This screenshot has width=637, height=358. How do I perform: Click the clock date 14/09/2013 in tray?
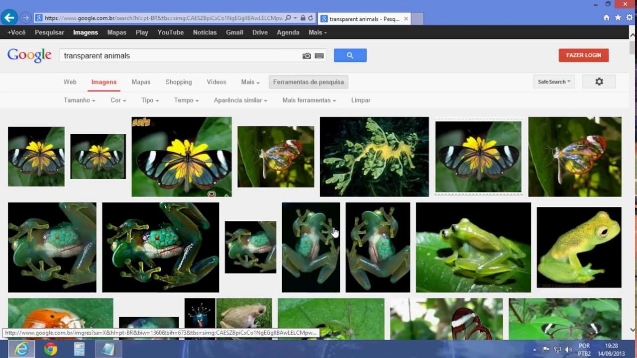pyautogui.click(x=612, y=354)
